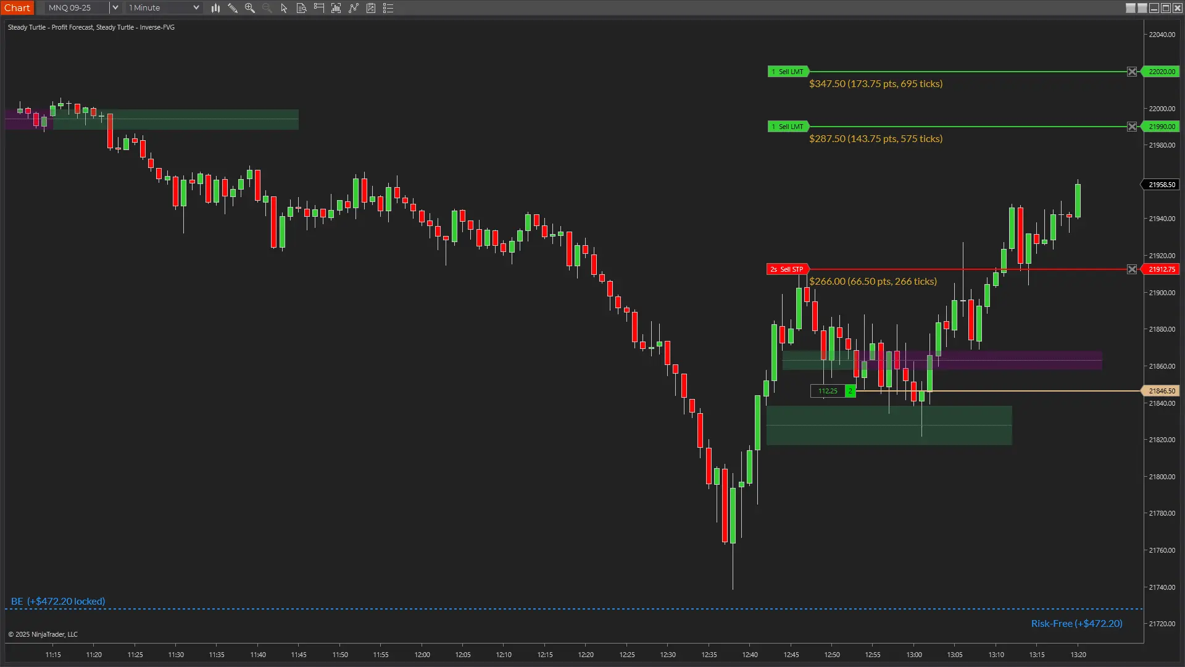Click the MNQ 09-25 instrument field

pos(77,8)
